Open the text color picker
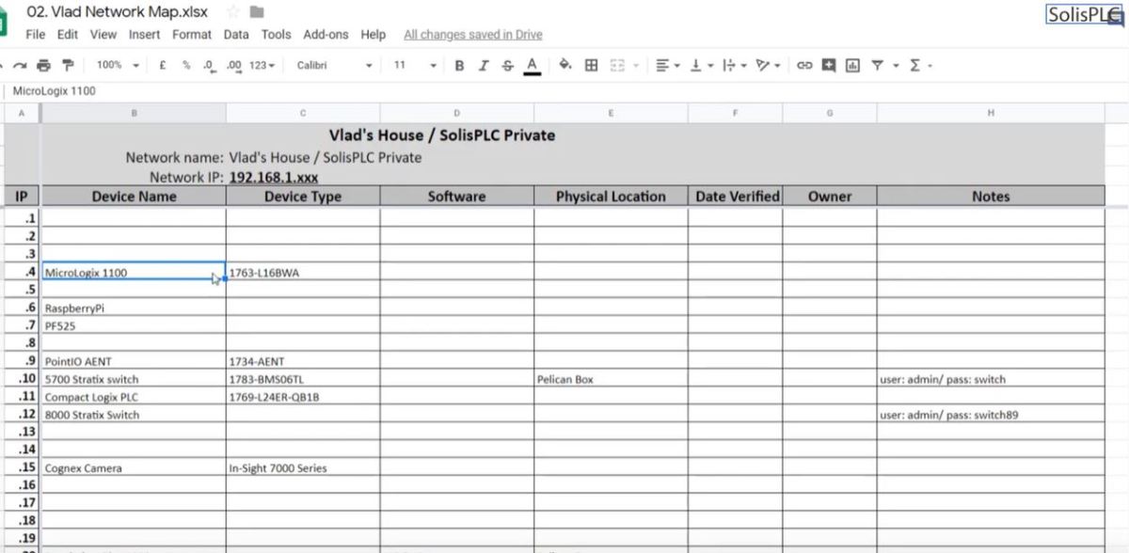This screenshot has width=1129, height=553. [x=532, y=65]
